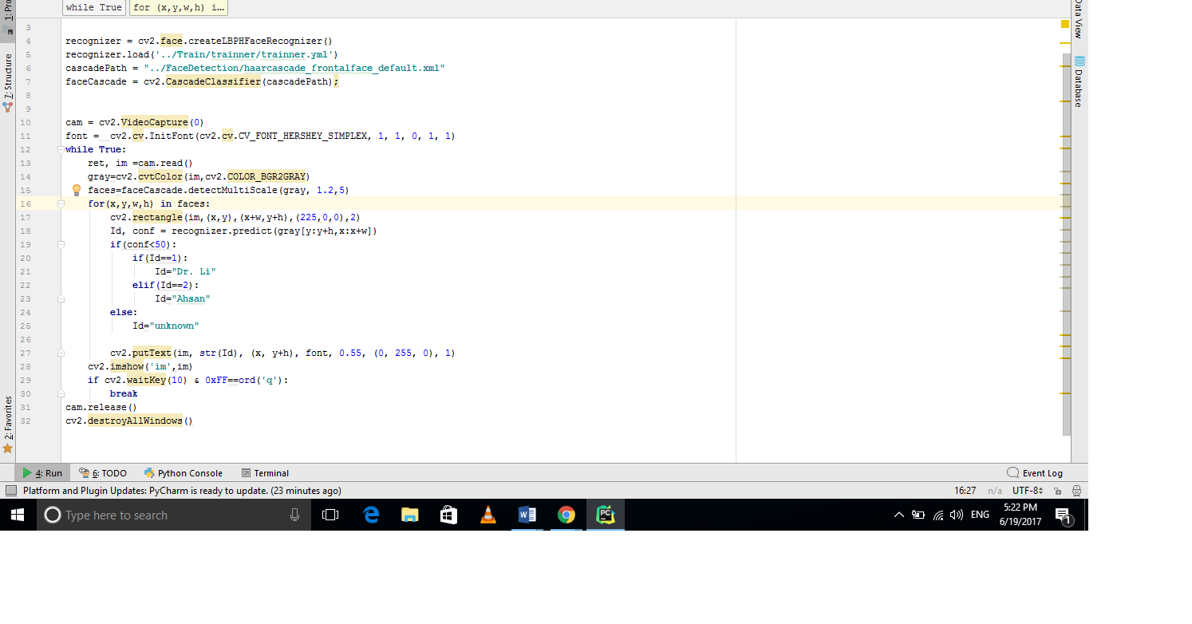Open the TODO tool window
This screenshot has width=1192, height=624.
click(103, 473)
